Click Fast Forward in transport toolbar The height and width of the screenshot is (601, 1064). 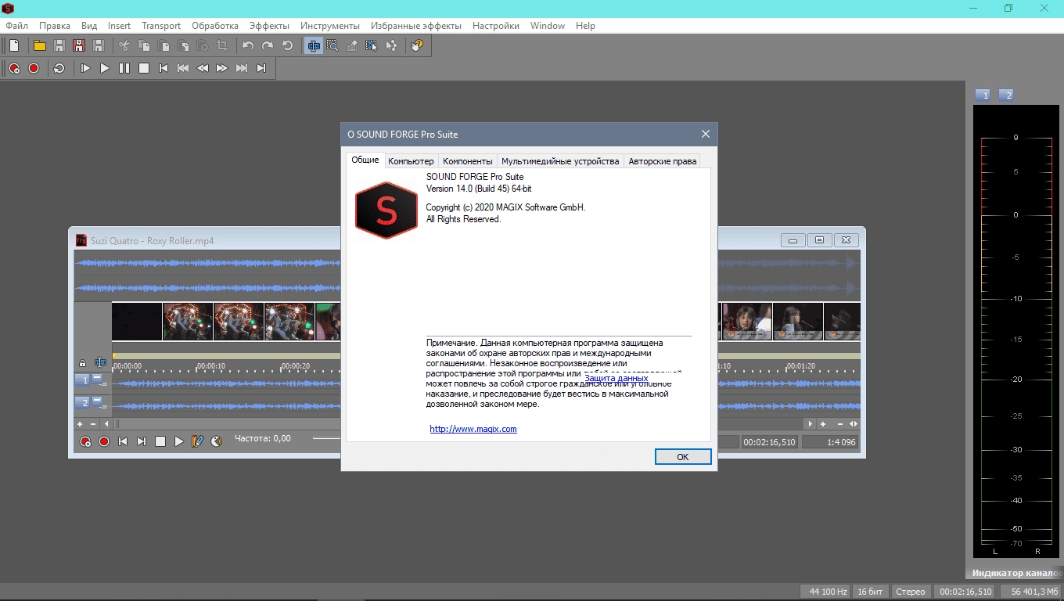(222, 68)
